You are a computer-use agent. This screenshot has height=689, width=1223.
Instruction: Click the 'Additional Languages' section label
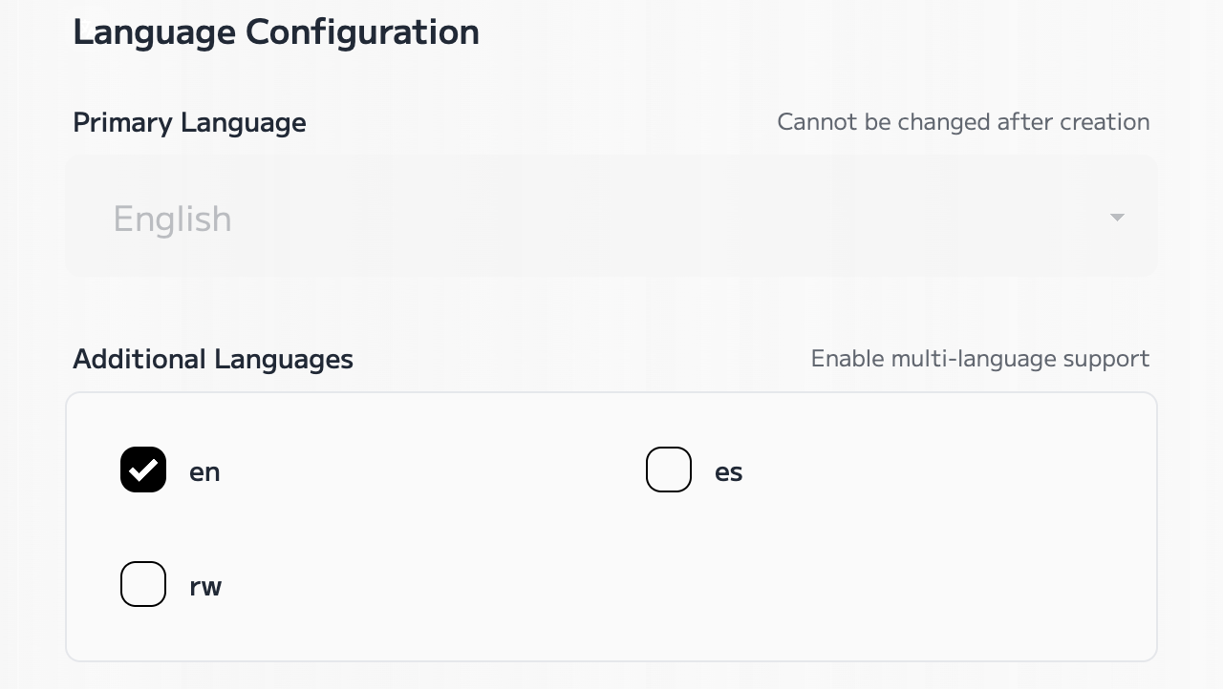click(213, 360)
